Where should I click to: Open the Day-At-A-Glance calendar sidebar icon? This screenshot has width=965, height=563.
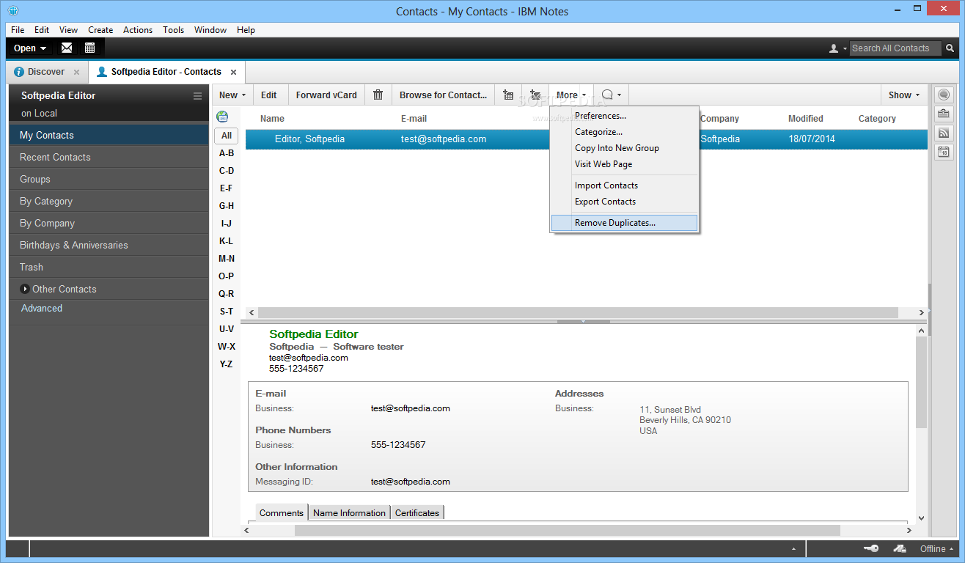[x=943, y=152]
